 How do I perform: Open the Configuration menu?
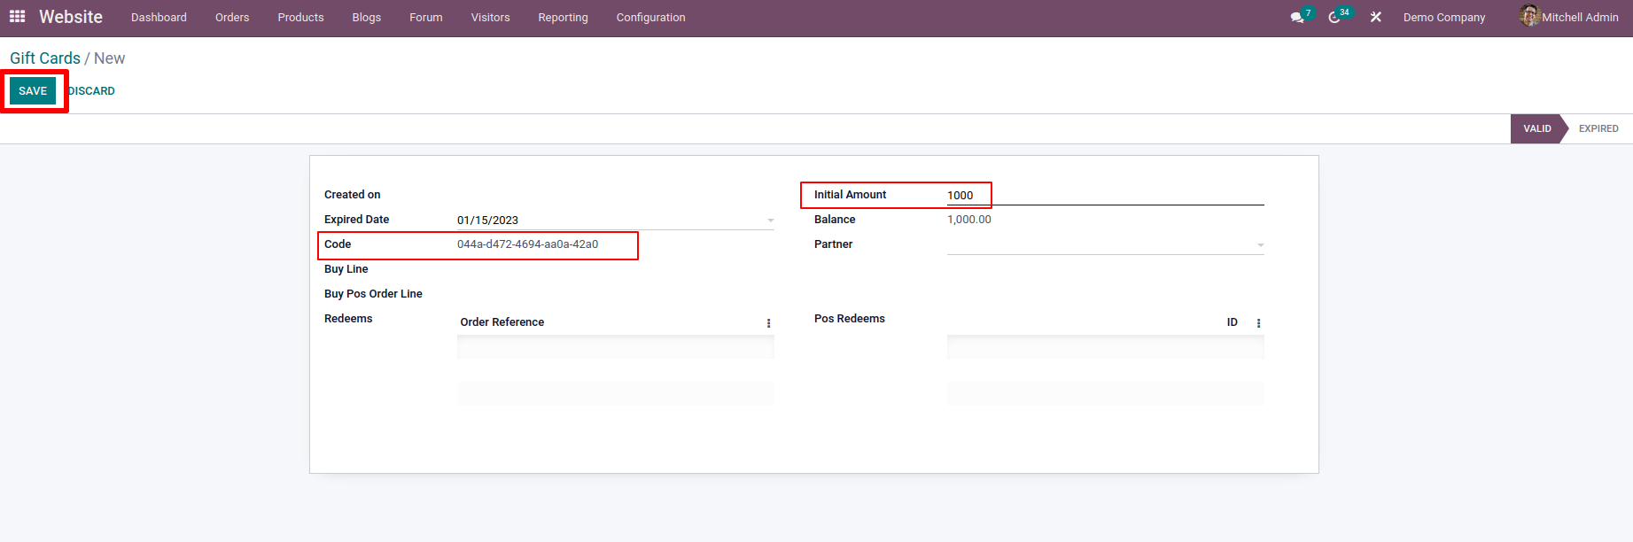coord(650,18)
